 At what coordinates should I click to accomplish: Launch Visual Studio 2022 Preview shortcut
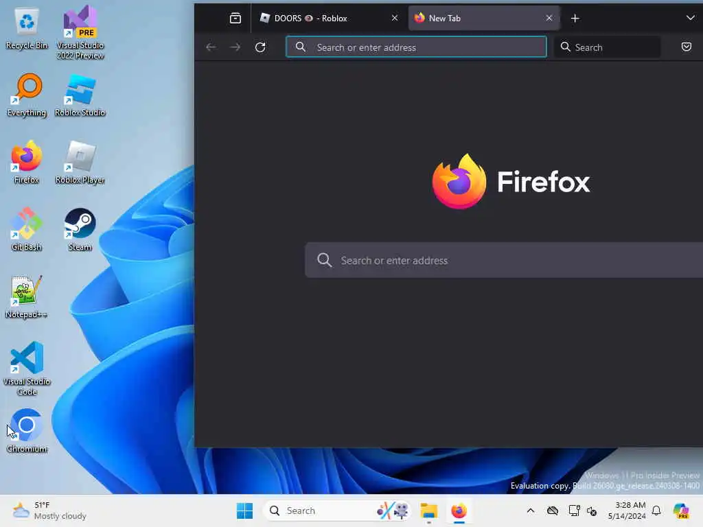(x=80, y=32)
